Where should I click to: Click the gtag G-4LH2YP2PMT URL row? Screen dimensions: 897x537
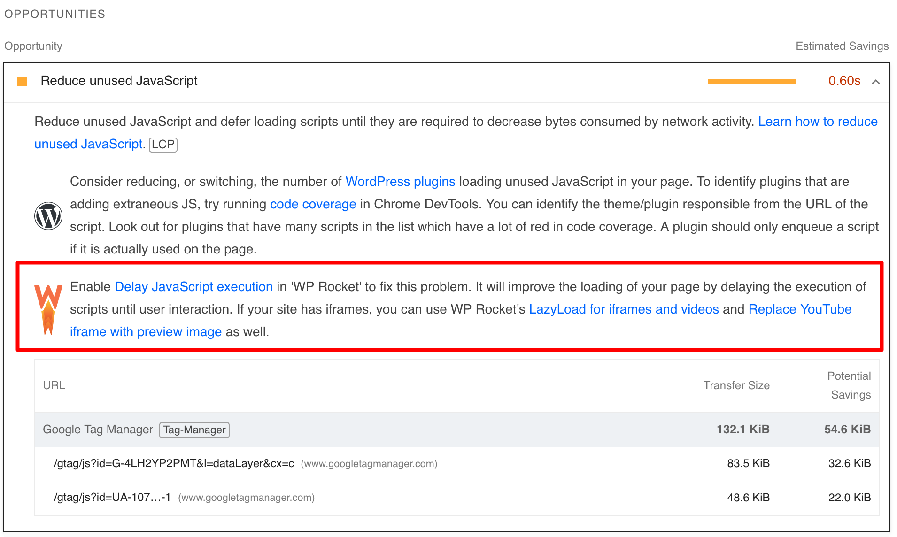point(456,463)
